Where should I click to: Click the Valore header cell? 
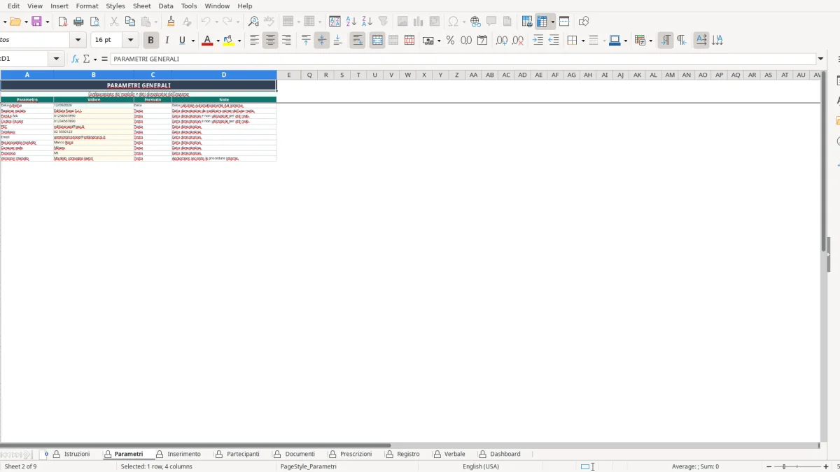coord(93,99)
